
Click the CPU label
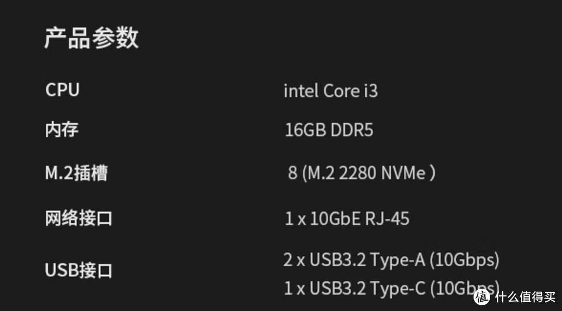pos(62,90)
